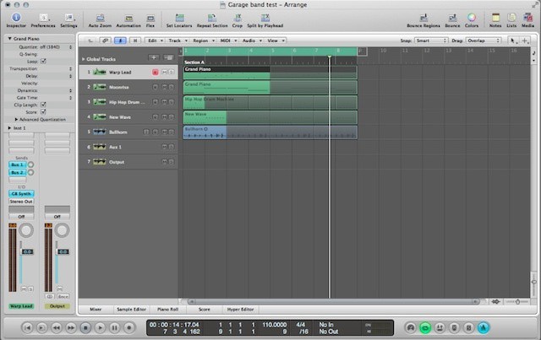Click the Bus 1 send button
This screenshot has height=340, width=541.
[17, 165]
